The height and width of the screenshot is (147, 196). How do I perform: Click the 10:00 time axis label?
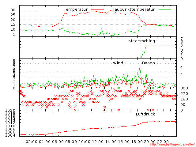[x=85, y=142]
